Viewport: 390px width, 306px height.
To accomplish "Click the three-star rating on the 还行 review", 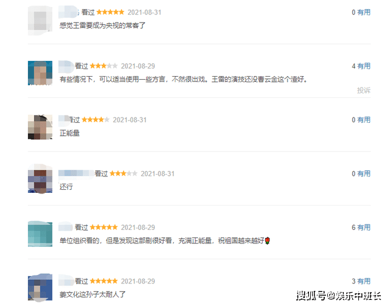I will click(123, 173).
